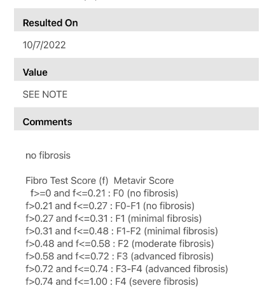Select the Resulted On section header
Screen dimensions: 262x295
[136, 20]
